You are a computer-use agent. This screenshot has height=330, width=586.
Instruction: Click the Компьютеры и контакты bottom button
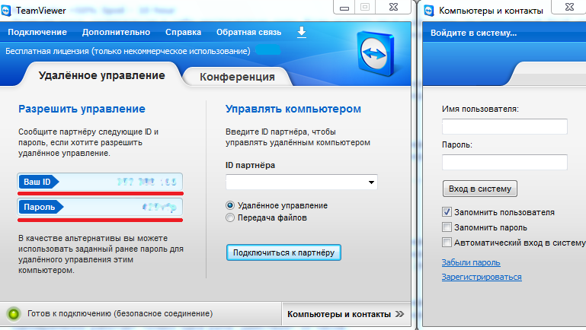pyautogui.click(x=346, y=314)
